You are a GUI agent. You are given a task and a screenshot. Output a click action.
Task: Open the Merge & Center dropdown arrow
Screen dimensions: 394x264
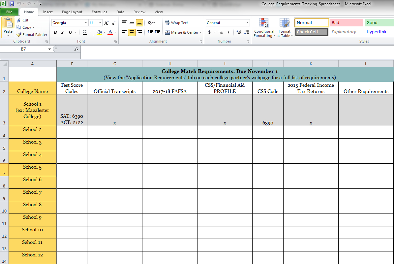(x=201, y=32)
